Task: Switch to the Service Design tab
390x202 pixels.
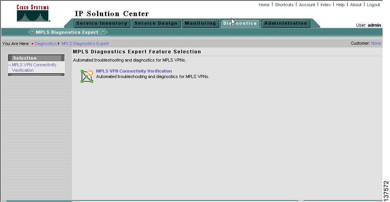Action: tap(156, 23)
